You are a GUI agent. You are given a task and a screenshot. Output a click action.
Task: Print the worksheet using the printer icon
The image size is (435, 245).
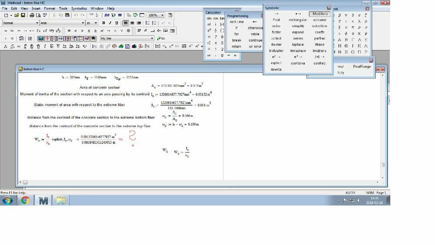(32, 15)
